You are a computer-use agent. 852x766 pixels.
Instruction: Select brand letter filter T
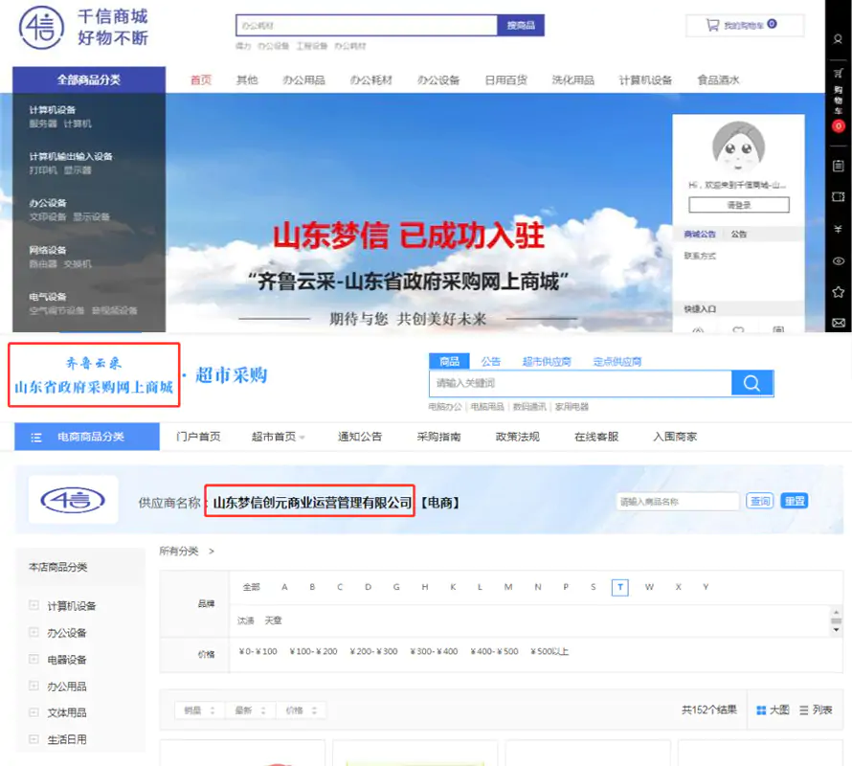[620, 587]
